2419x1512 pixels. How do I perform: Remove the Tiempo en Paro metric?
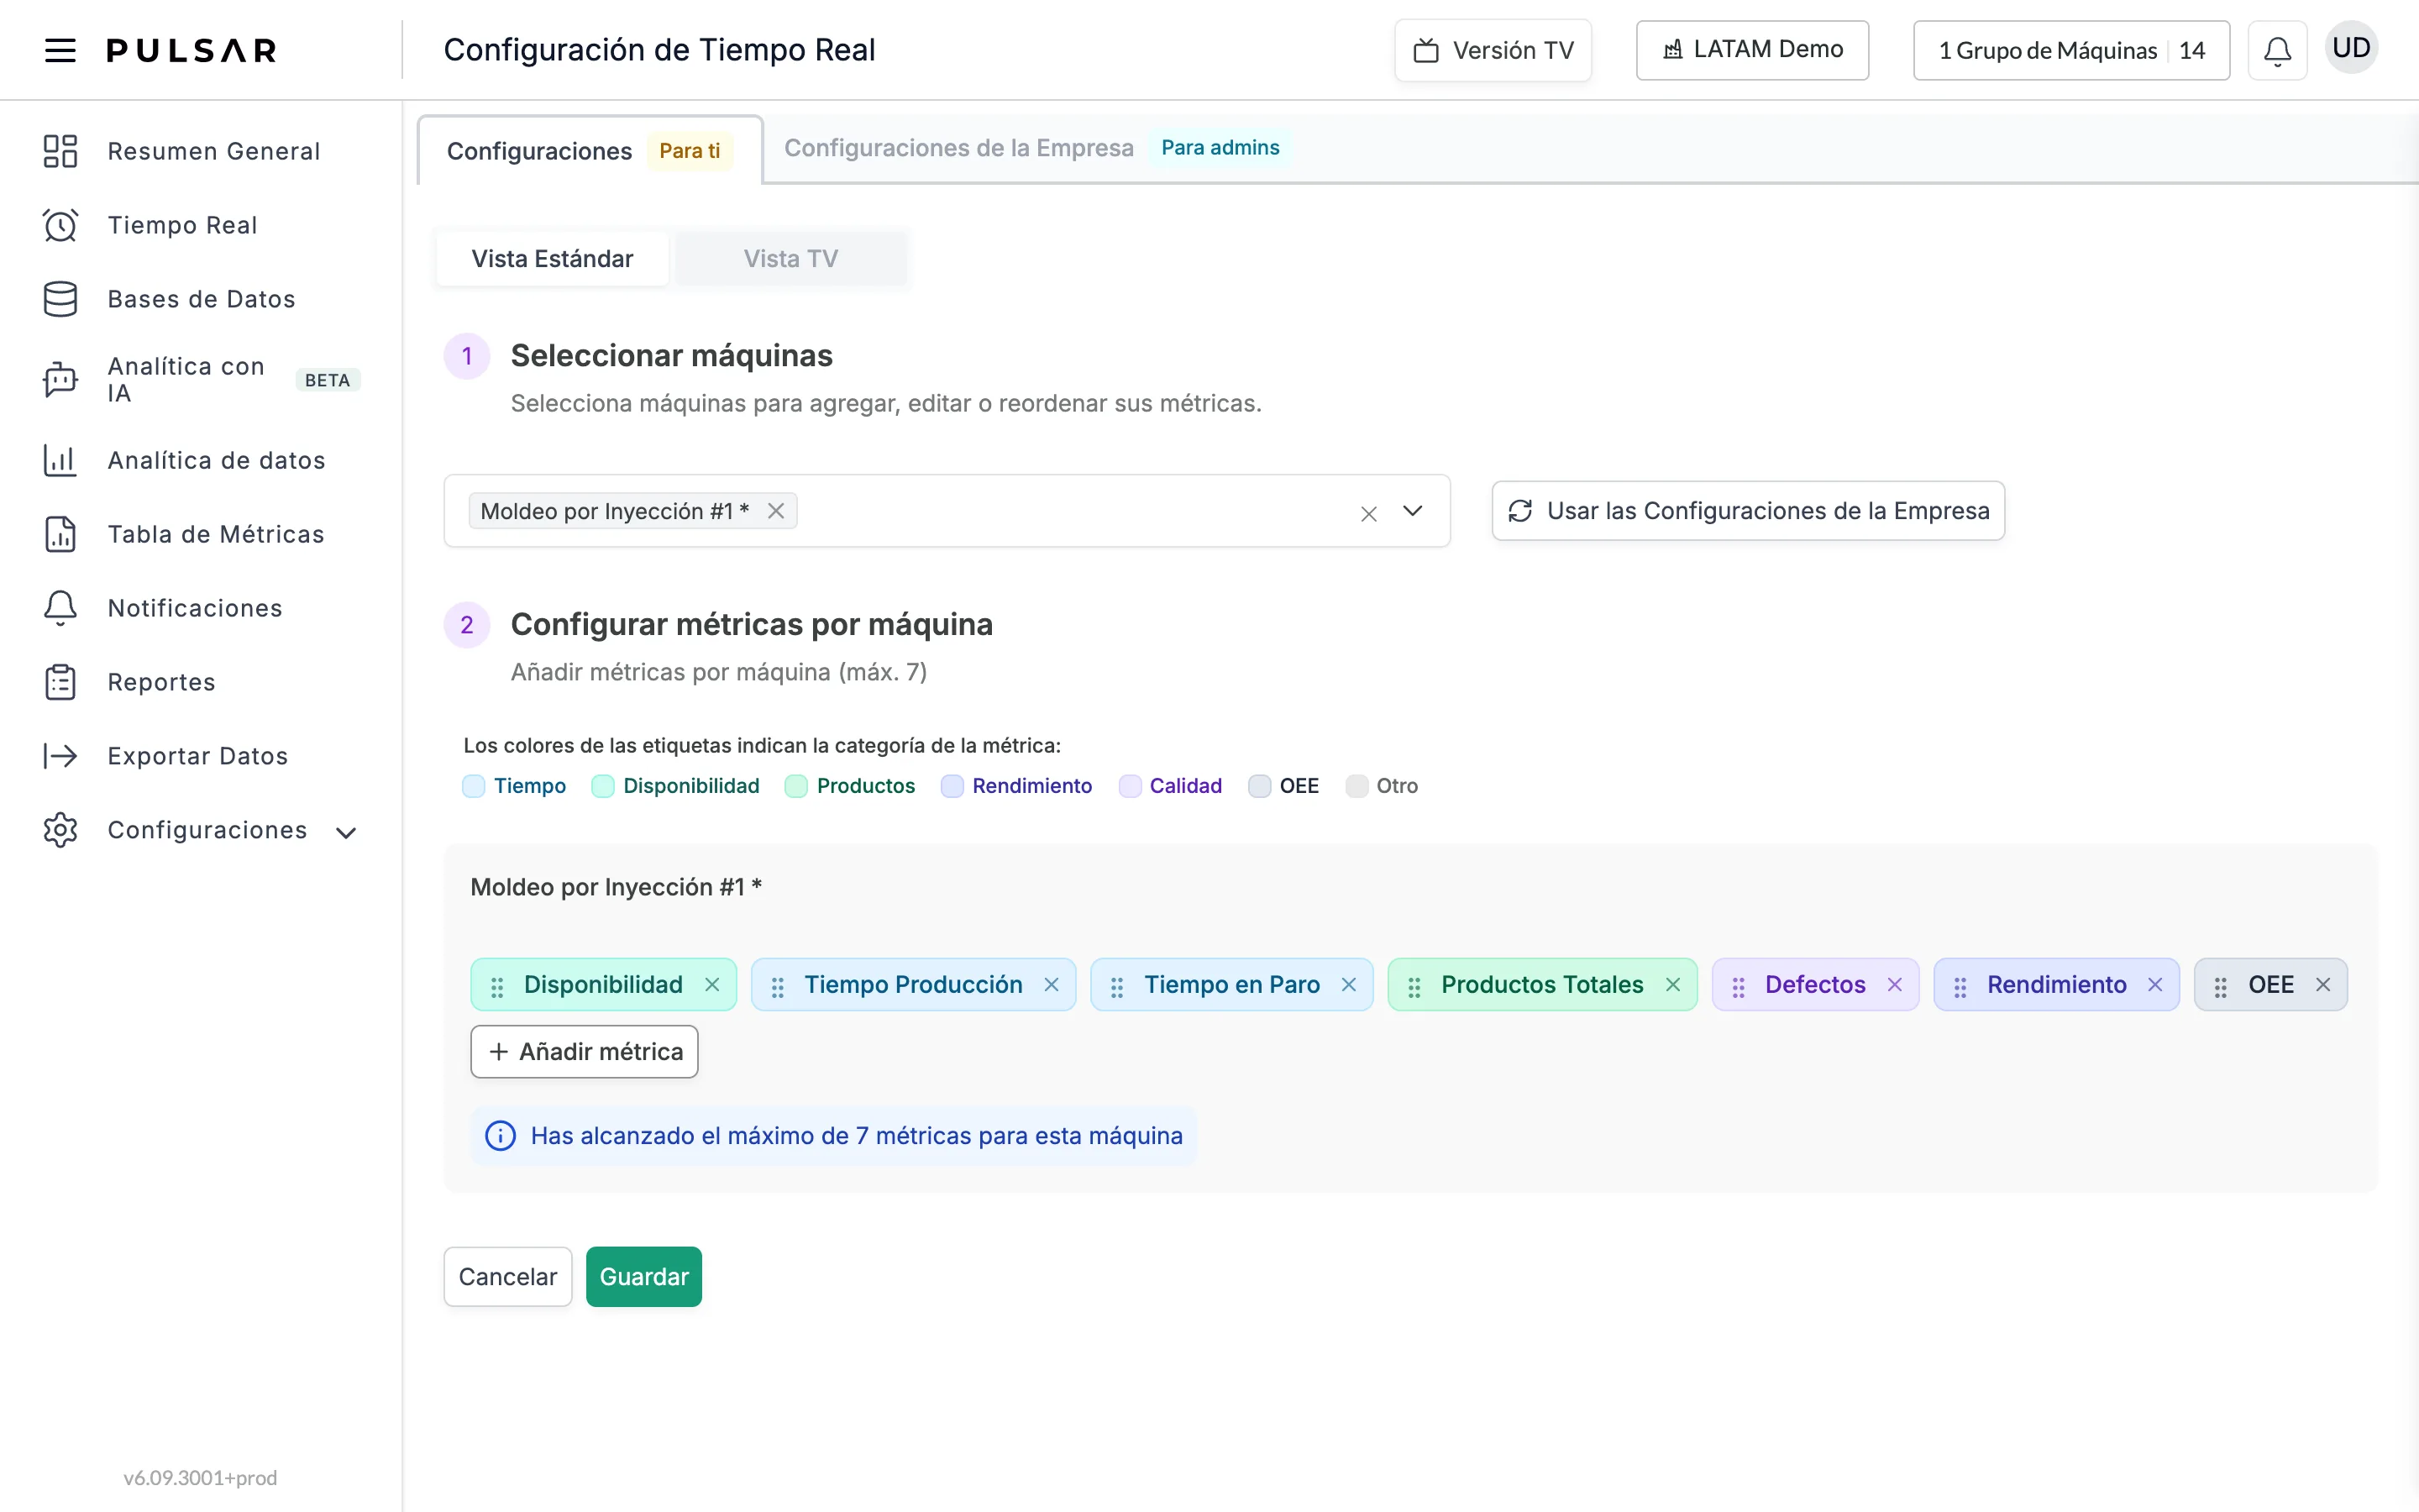pyautogui.click(x=1348, y=985)
